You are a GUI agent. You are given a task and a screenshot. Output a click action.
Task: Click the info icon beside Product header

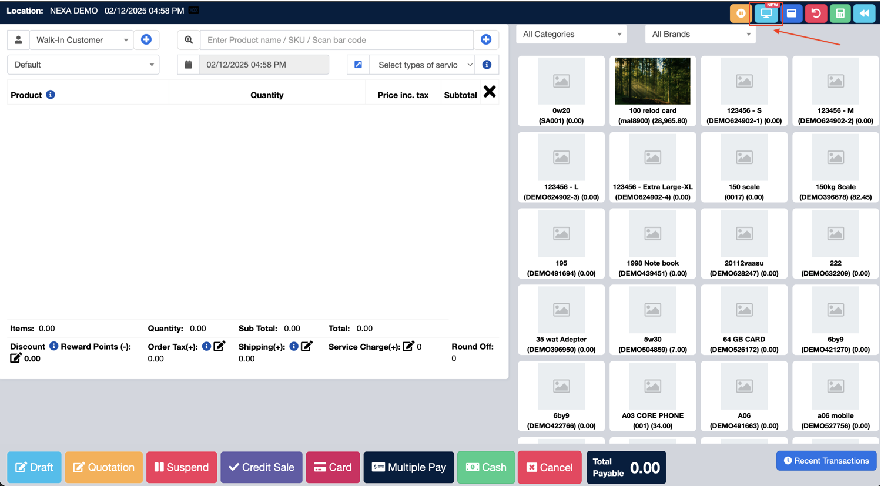[51, 95]
